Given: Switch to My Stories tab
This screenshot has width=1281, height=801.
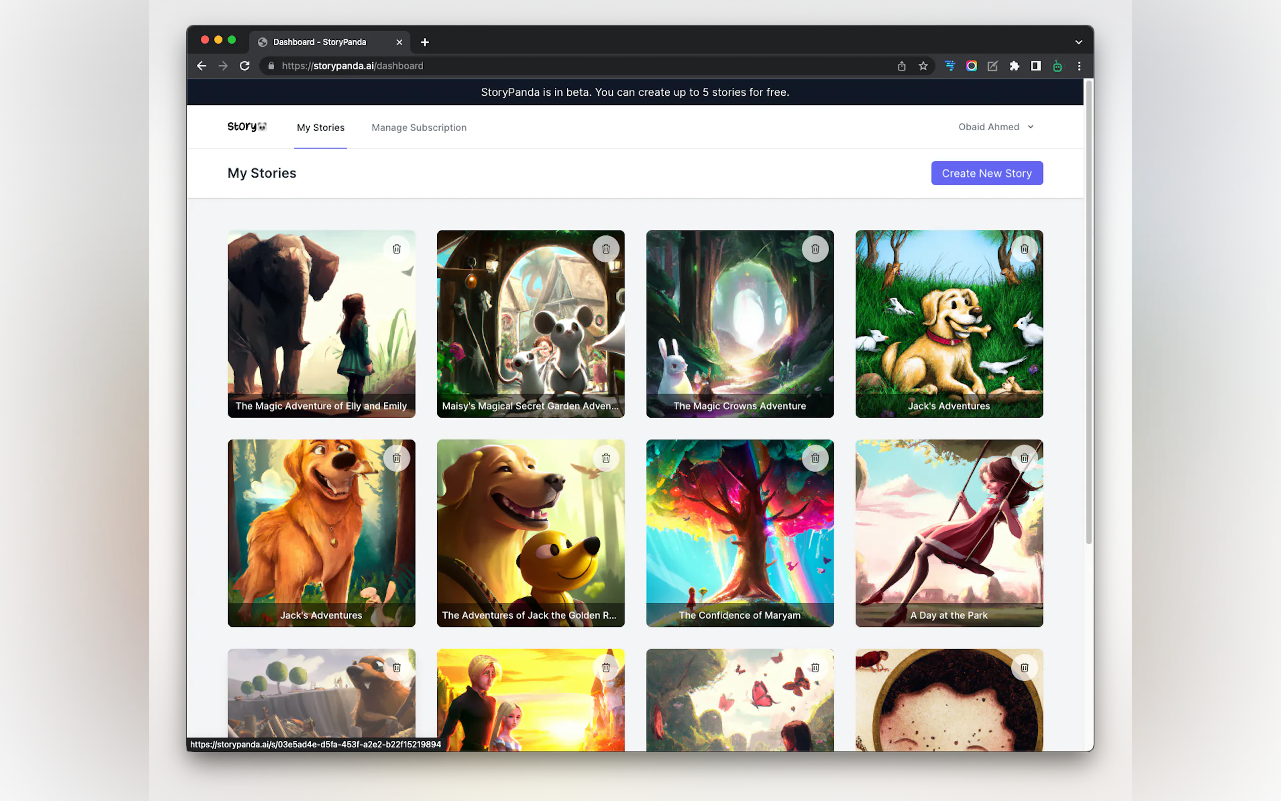Looking at the screenshot, I should 320,128.
